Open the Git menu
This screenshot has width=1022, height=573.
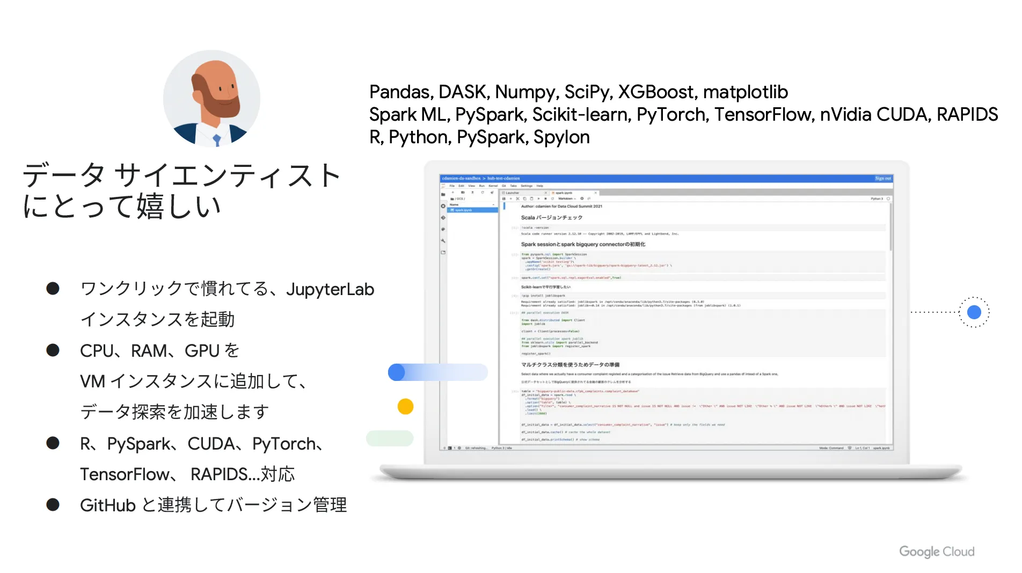tap(504, 186)
